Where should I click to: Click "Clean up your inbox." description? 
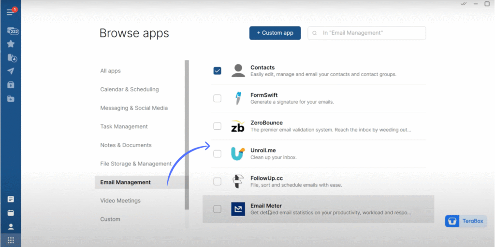274,157
